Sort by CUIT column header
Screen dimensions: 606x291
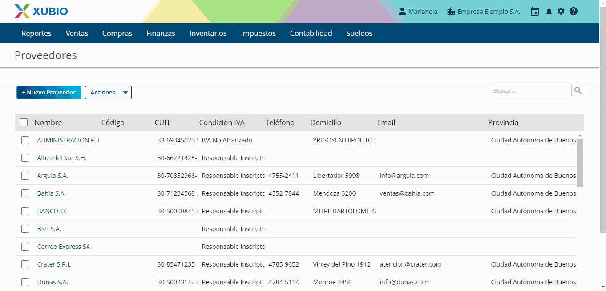point(162,122)
